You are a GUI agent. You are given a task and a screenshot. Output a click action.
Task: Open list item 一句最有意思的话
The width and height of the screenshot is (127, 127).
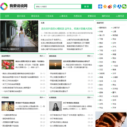10,115
